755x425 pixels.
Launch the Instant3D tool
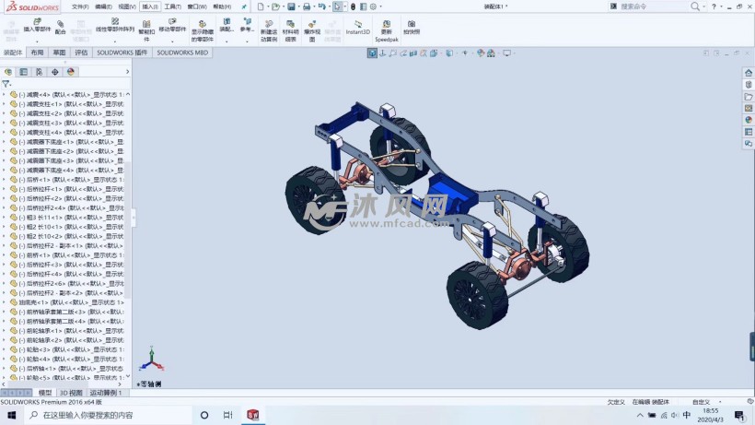click(357, 26)
